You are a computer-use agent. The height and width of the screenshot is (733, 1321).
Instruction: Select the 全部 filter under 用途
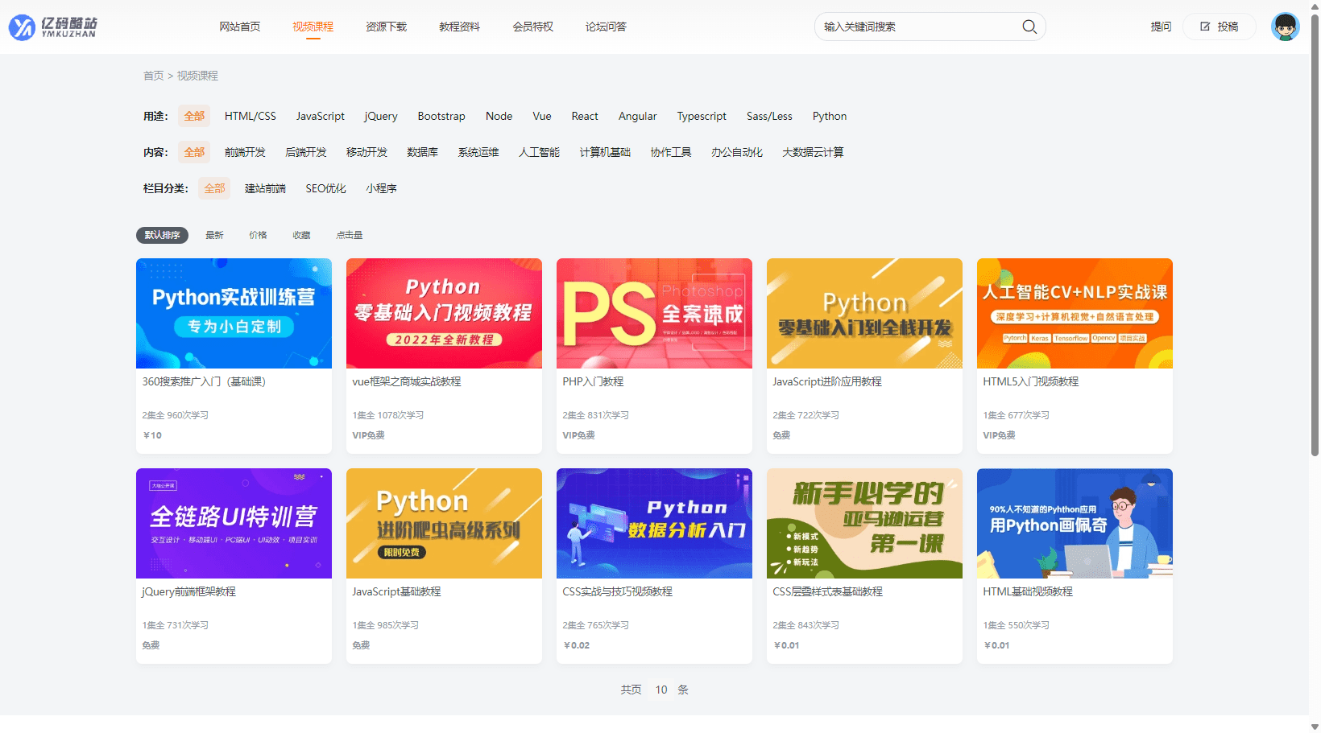193,116
